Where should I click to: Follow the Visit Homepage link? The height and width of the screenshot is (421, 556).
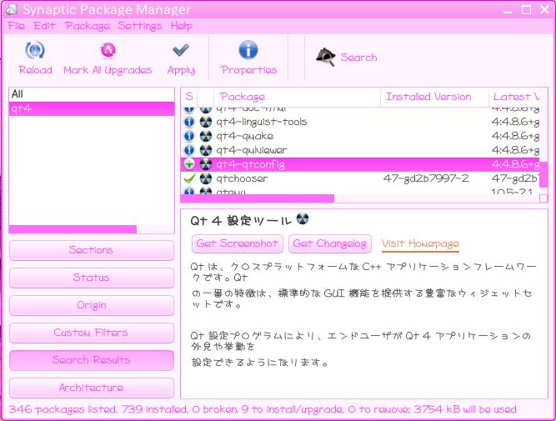pyautogui.click(x=420, y=244)
